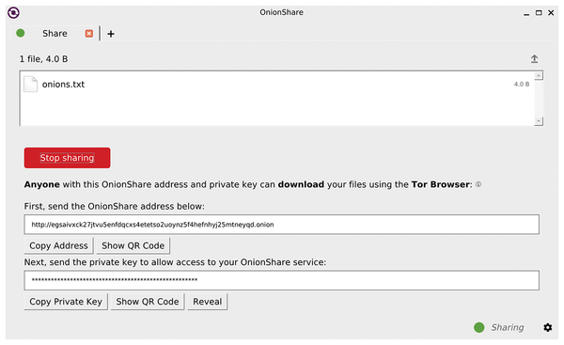The height and width of the screenshot is (345, 564).
Task: Click the onions.txt file icon
Action: [31, 85]
